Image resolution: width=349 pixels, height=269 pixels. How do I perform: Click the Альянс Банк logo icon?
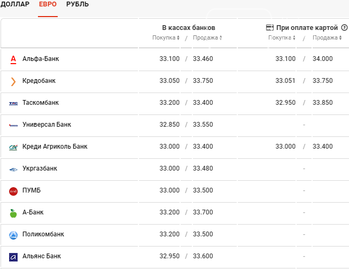click(13, 257)
